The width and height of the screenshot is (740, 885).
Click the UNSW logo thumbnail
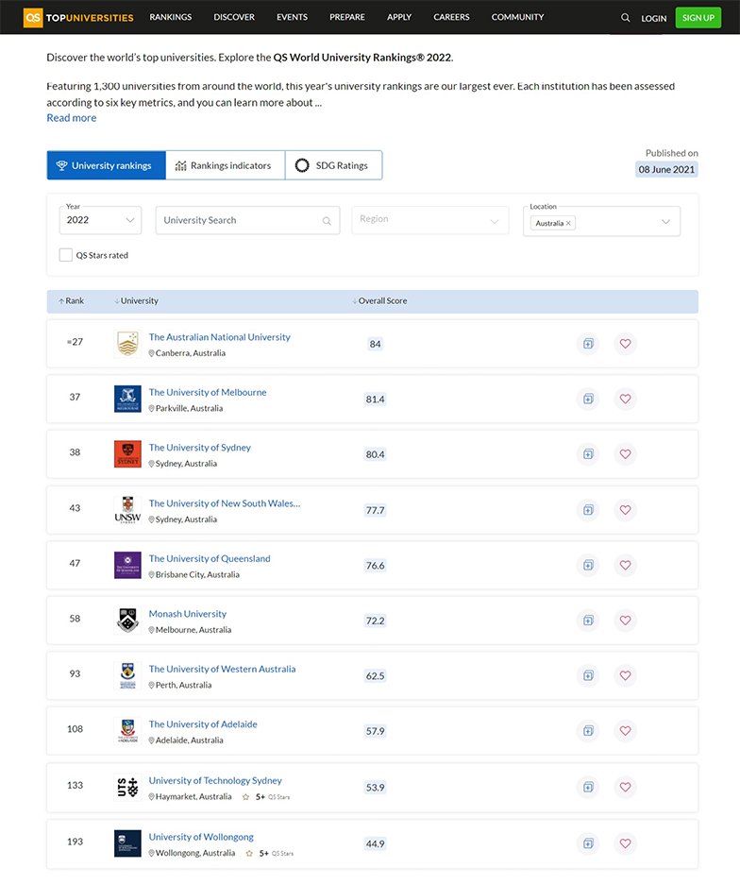[127, 510]
